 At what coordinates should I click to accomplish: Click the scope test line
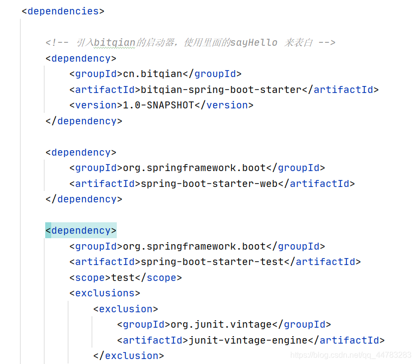coord(125,277)
